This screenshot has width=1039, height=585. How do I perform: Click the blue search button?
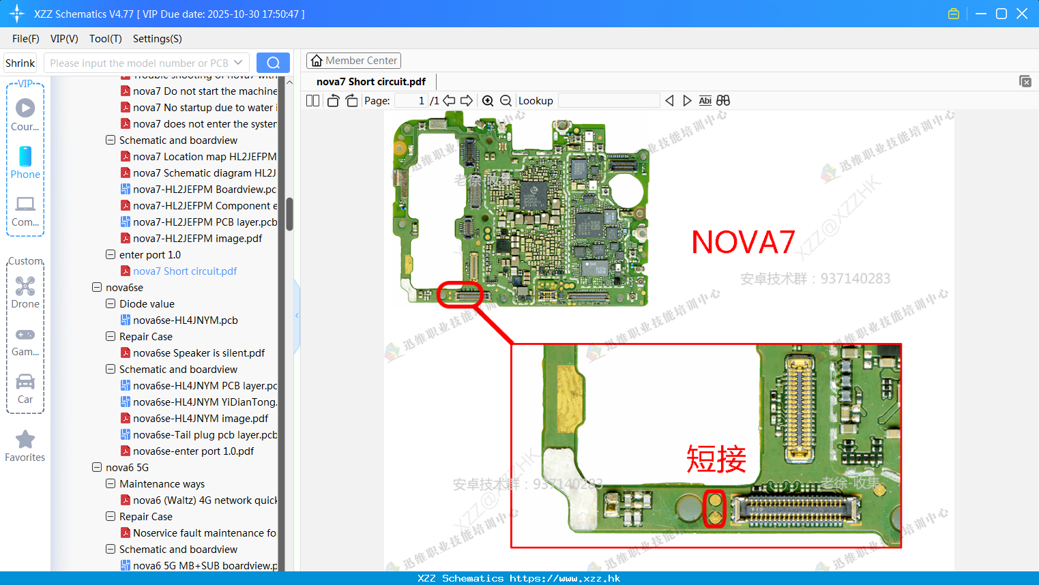click(273, 63)
